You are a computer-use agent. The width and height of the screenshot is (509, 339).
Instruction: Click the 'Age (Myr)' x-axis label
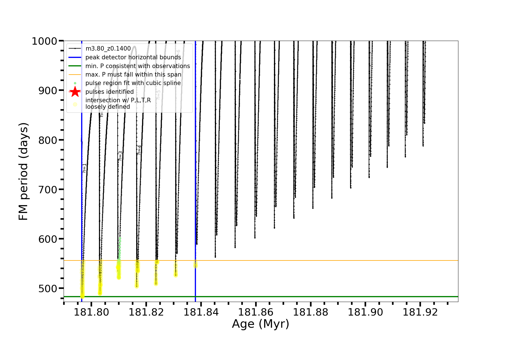260,324
